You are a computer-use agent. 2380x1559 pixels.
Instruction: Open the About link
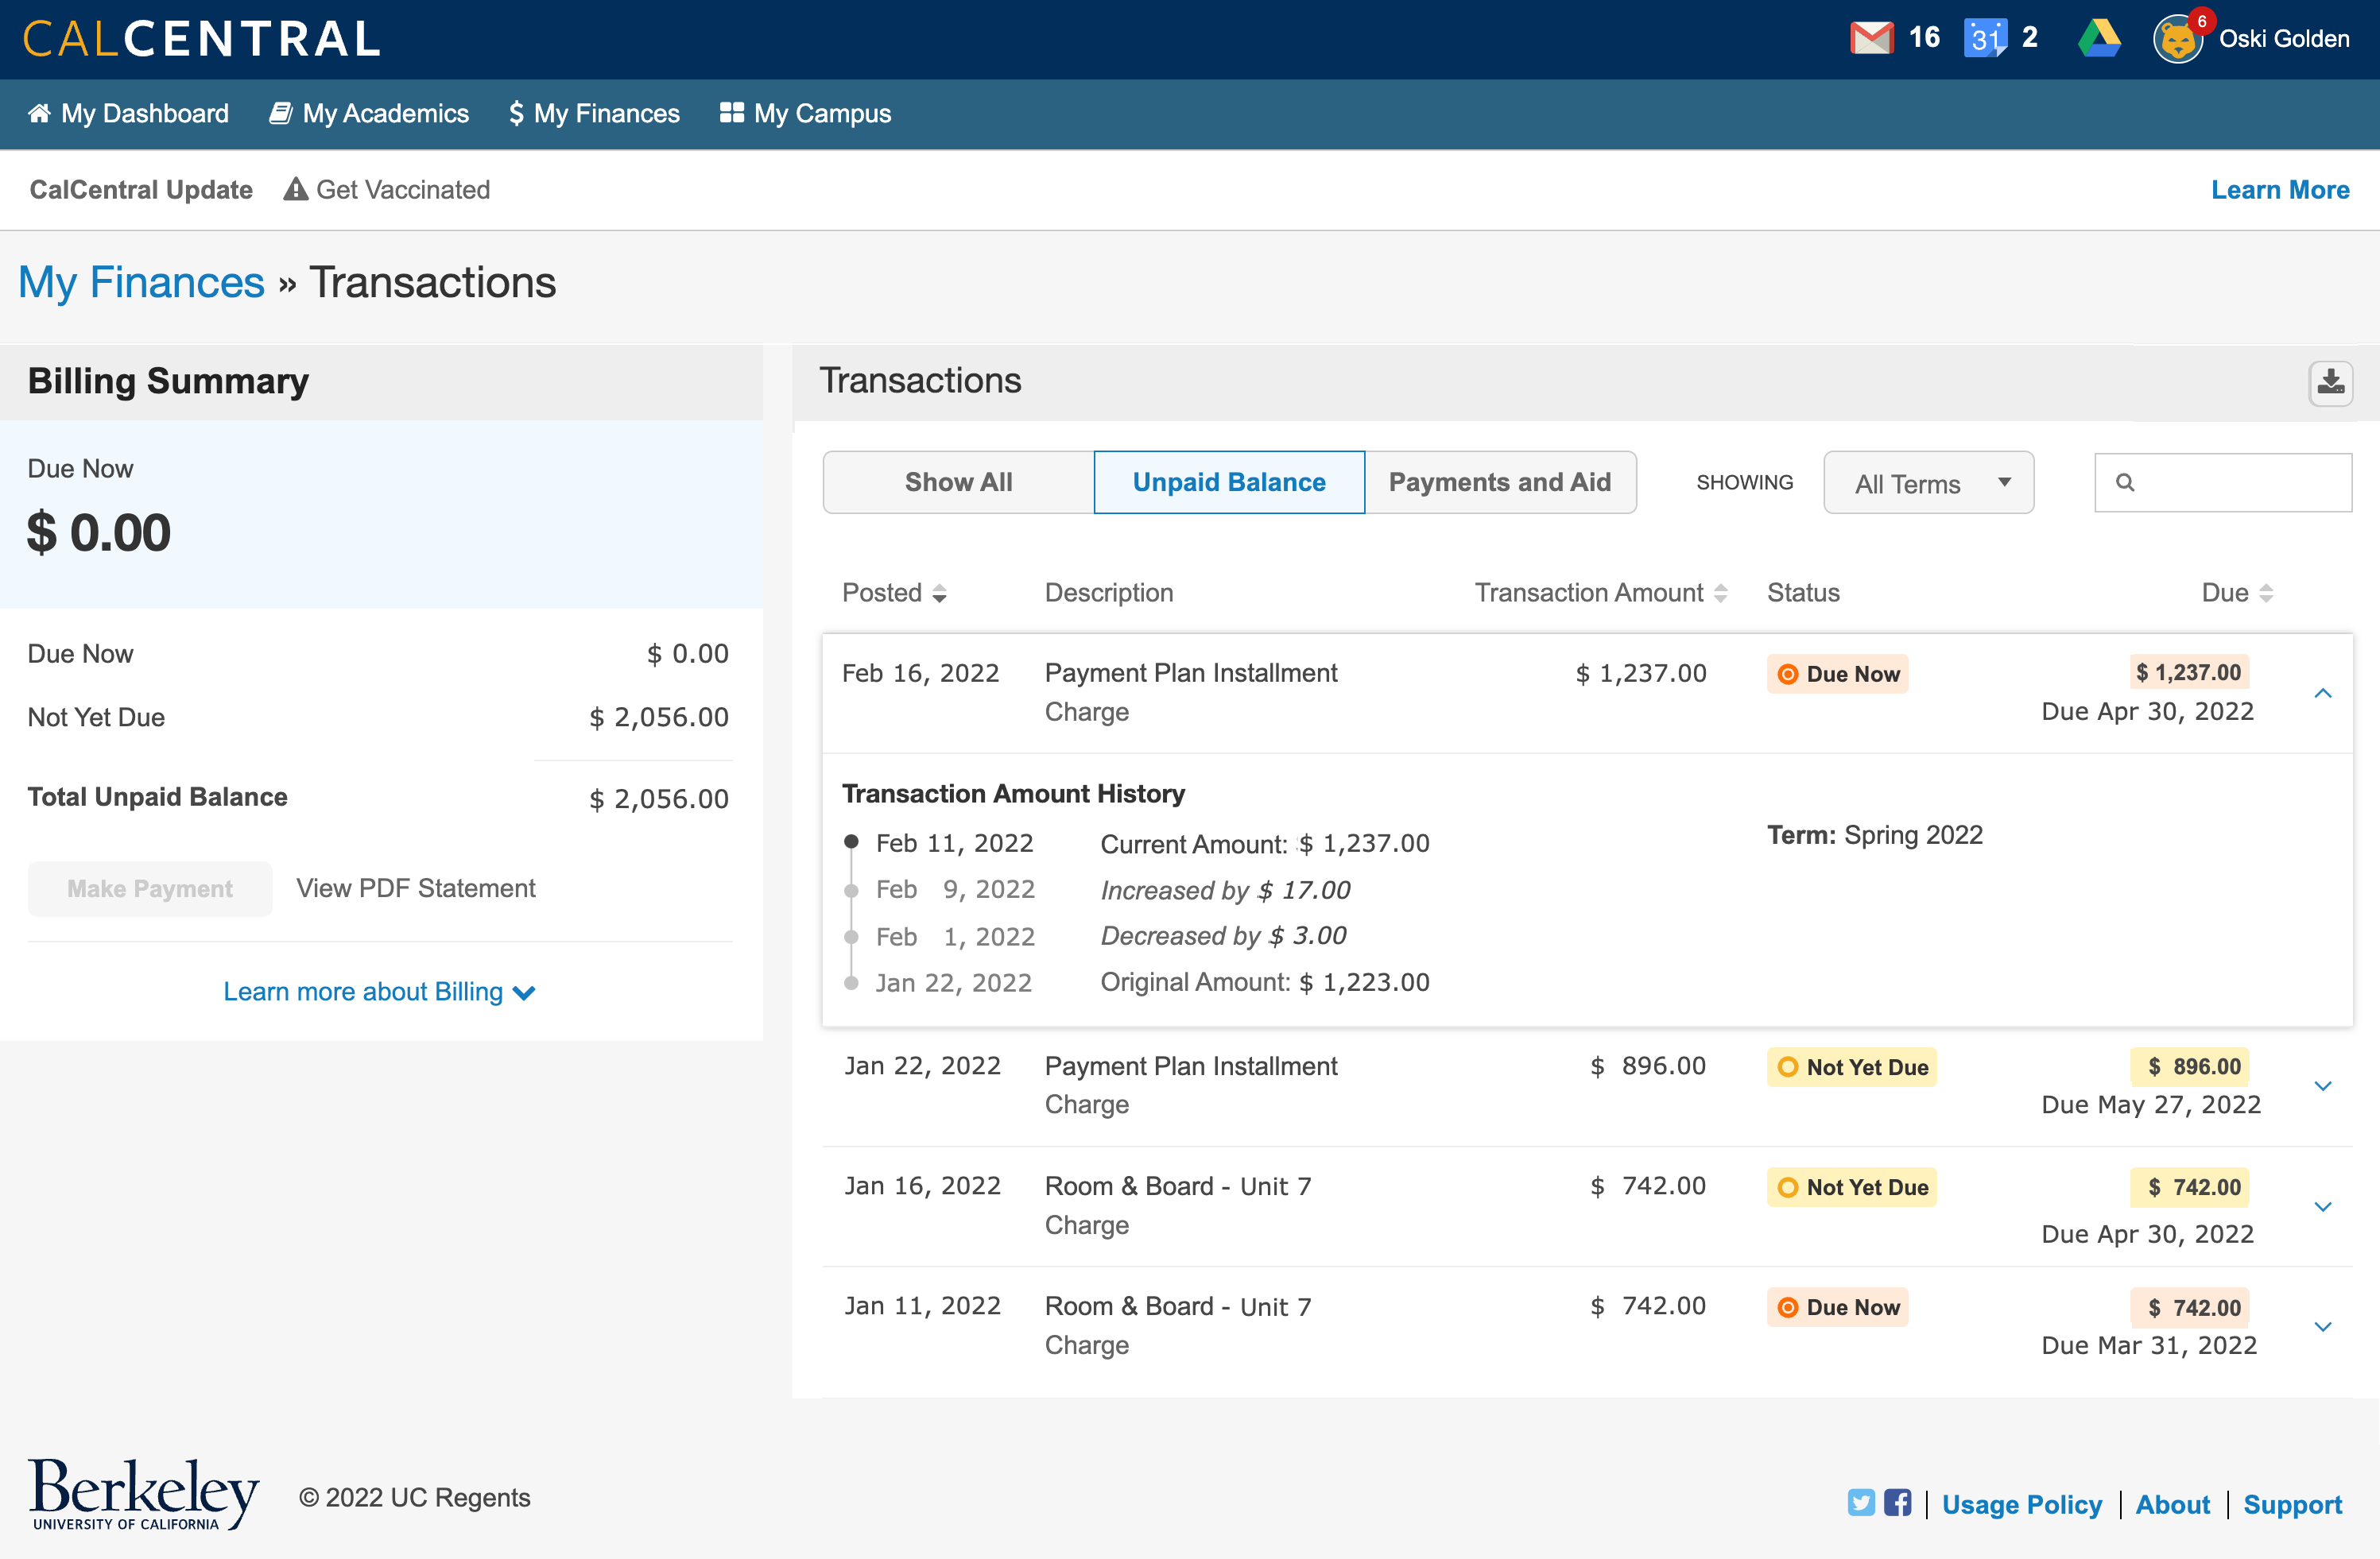click(x=2172, y=1504)
